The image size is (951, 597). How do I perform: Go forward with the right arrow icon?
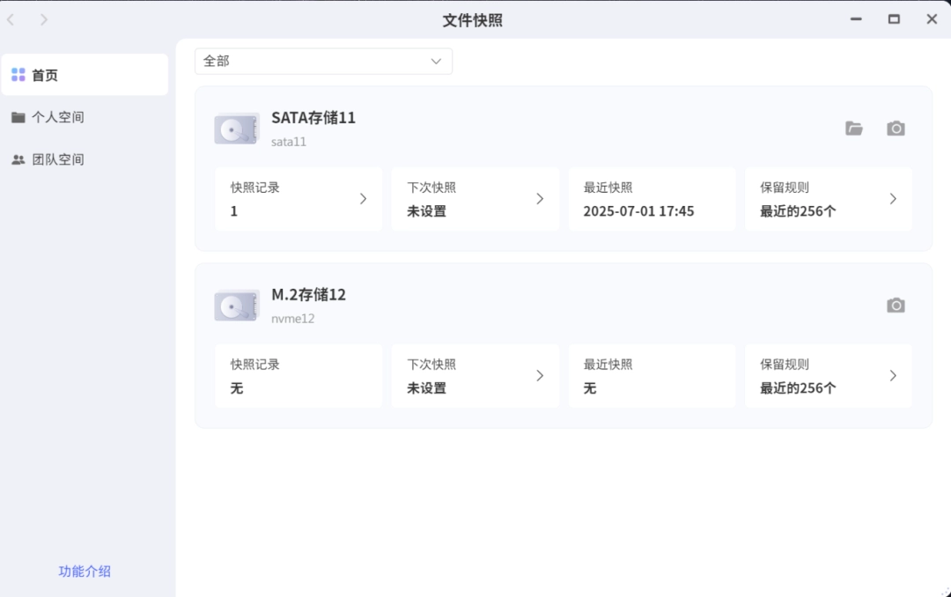coord(44,19)
